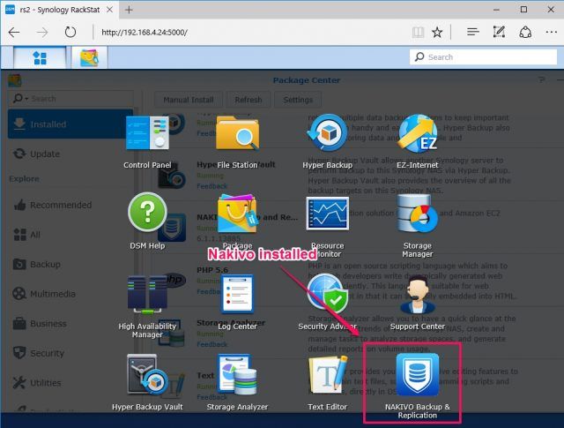
Task: Launch Log Center
Action: [x=237, y=294]
